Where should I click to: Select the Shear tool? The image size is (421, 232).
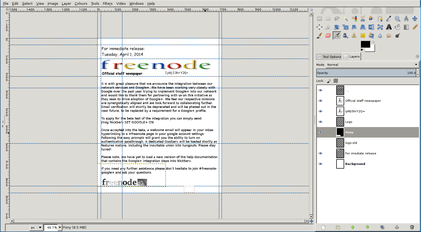coord(354,27)
